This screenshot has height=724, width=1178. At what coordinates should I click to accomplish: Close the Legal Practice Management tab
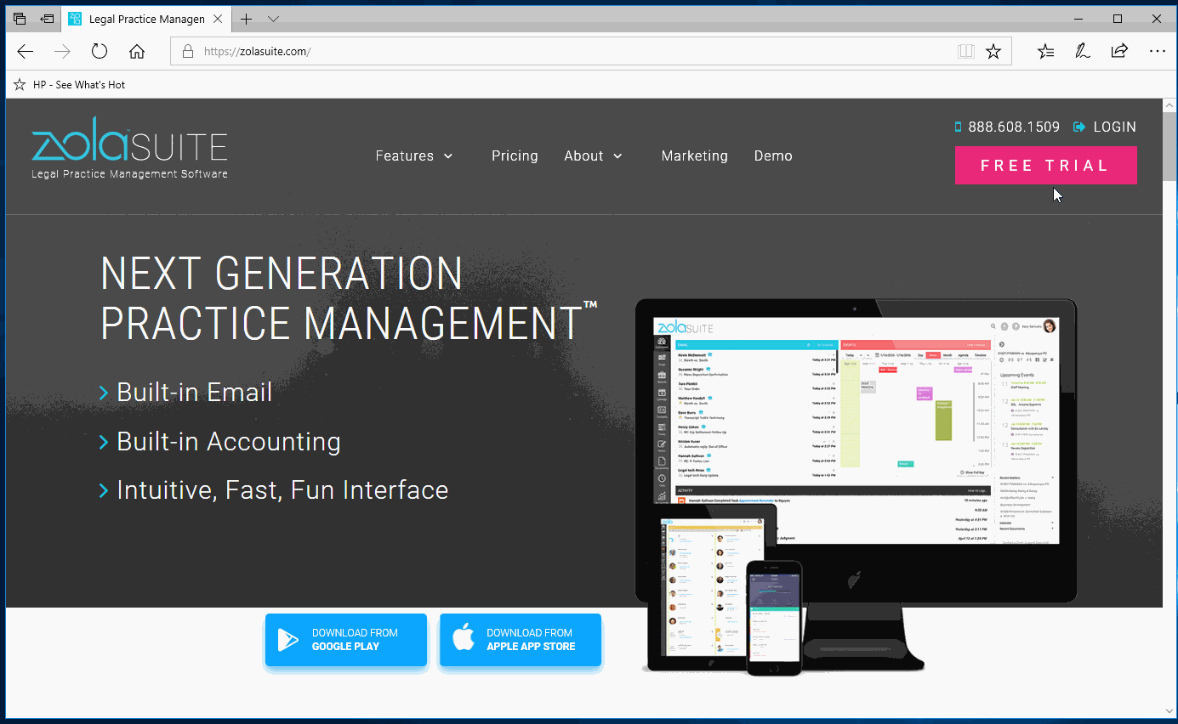pos(219,19)
